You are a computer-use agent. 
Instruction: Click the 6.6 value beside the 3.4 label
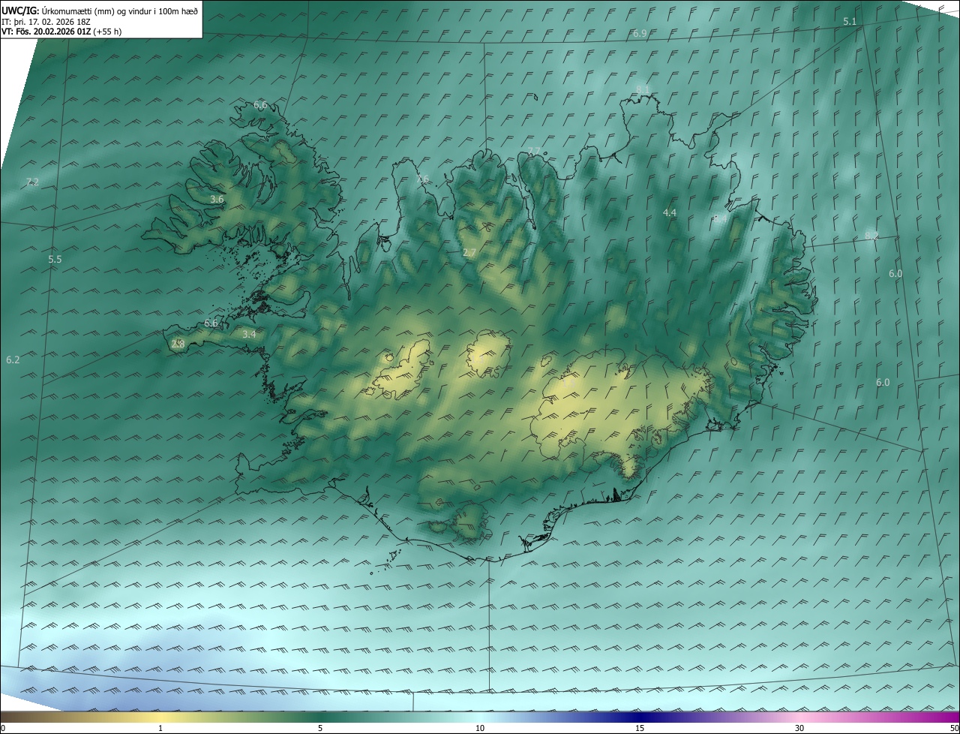(211, 323)
